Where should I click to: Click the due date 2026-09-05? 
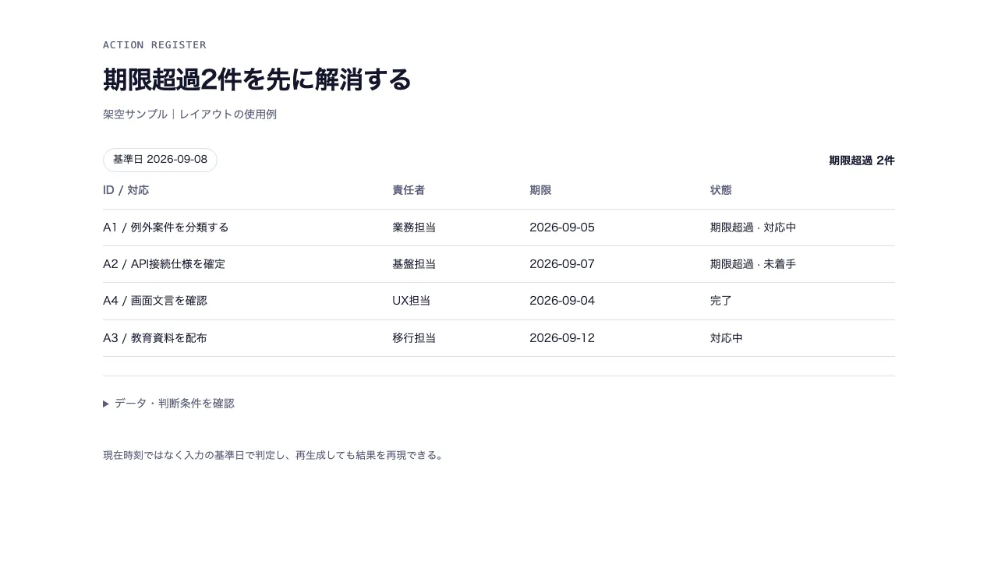pos(562,228)
